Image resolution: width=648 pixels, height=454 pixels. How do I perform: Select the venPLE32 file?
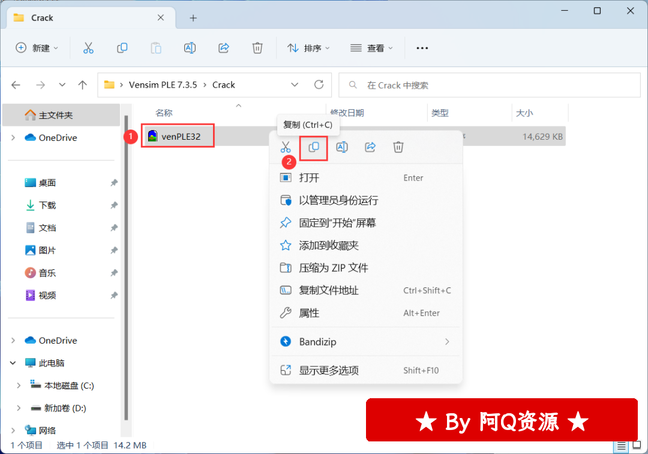tap(181, 136)
